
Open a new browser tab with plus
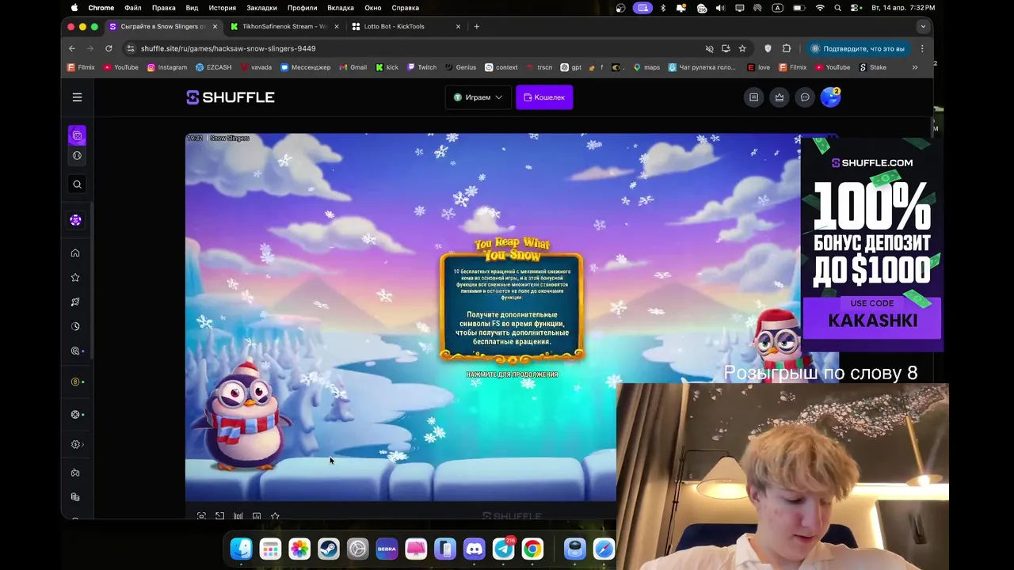[476, 26]
